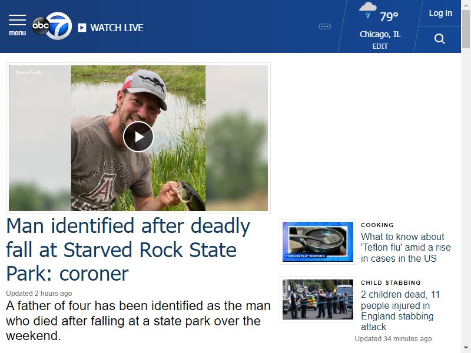
Task: Open the 79° temperature forecast
Action: (x=389, y=16)
